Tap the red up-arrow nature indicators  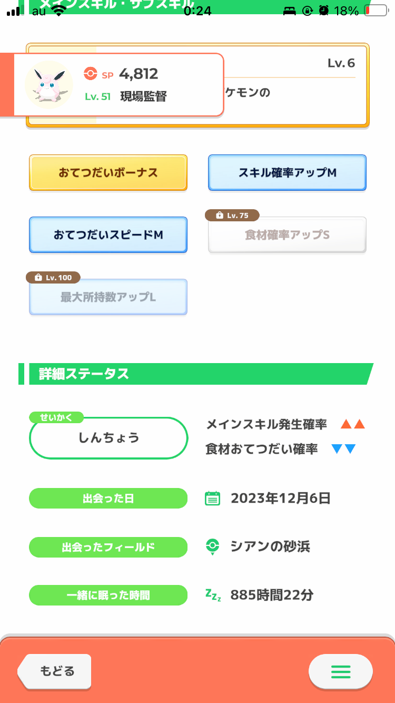click(352, 424)
